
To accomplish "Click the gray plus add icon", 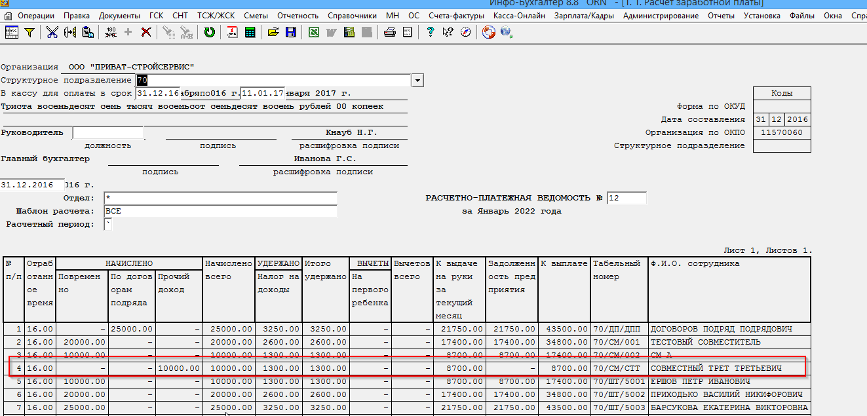I will click(128, 31).
